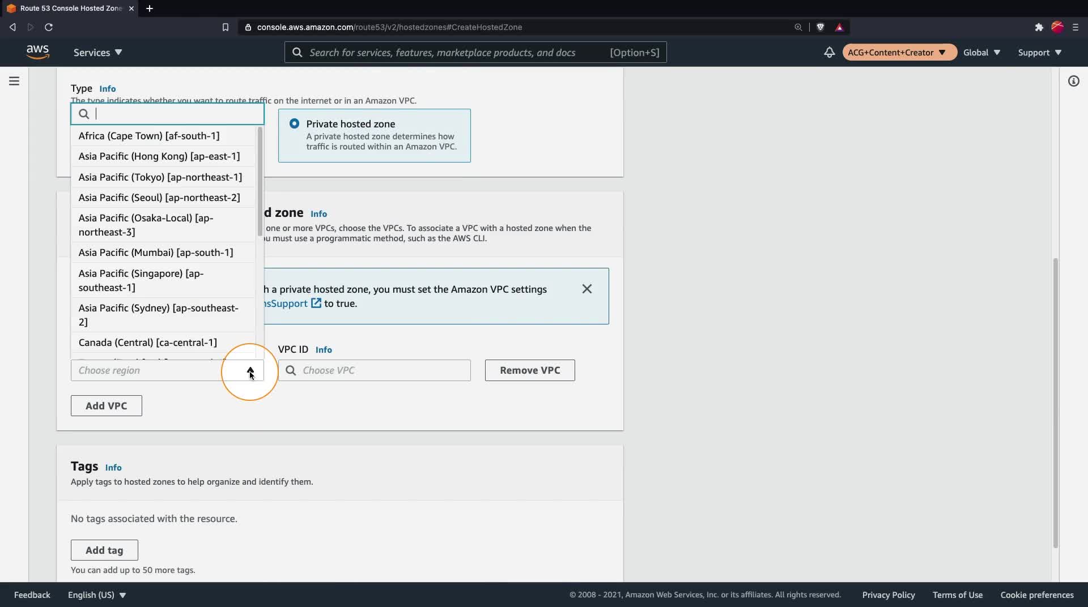Viewport: 1088px width, 607px height.
Task: Open the Privacy Policy link
Action: point(889,595)
